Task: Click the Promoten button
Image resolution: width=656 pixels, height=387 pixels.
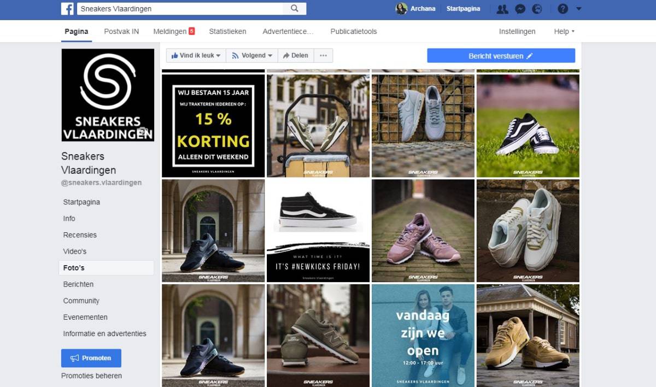Action: click(91, 358)
